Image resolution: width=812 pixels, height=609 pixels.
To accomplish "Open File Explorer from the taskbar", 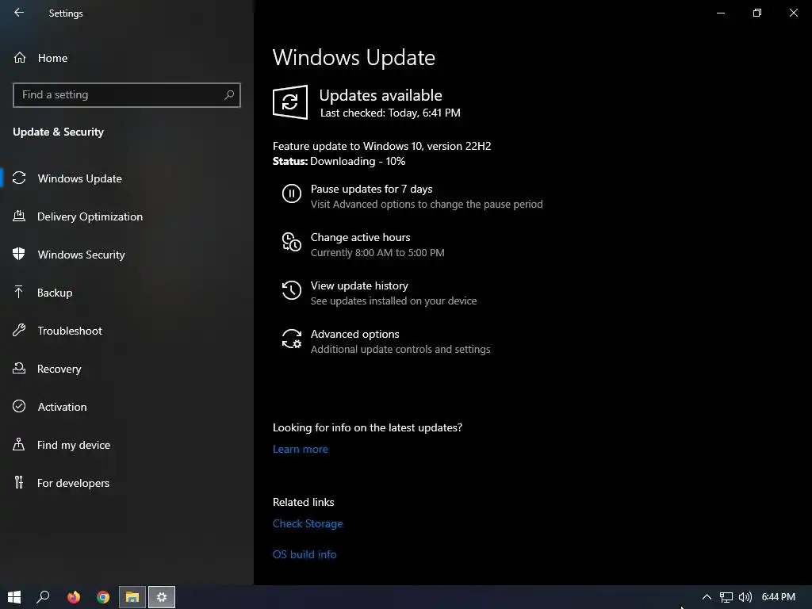I will point(132,597).
